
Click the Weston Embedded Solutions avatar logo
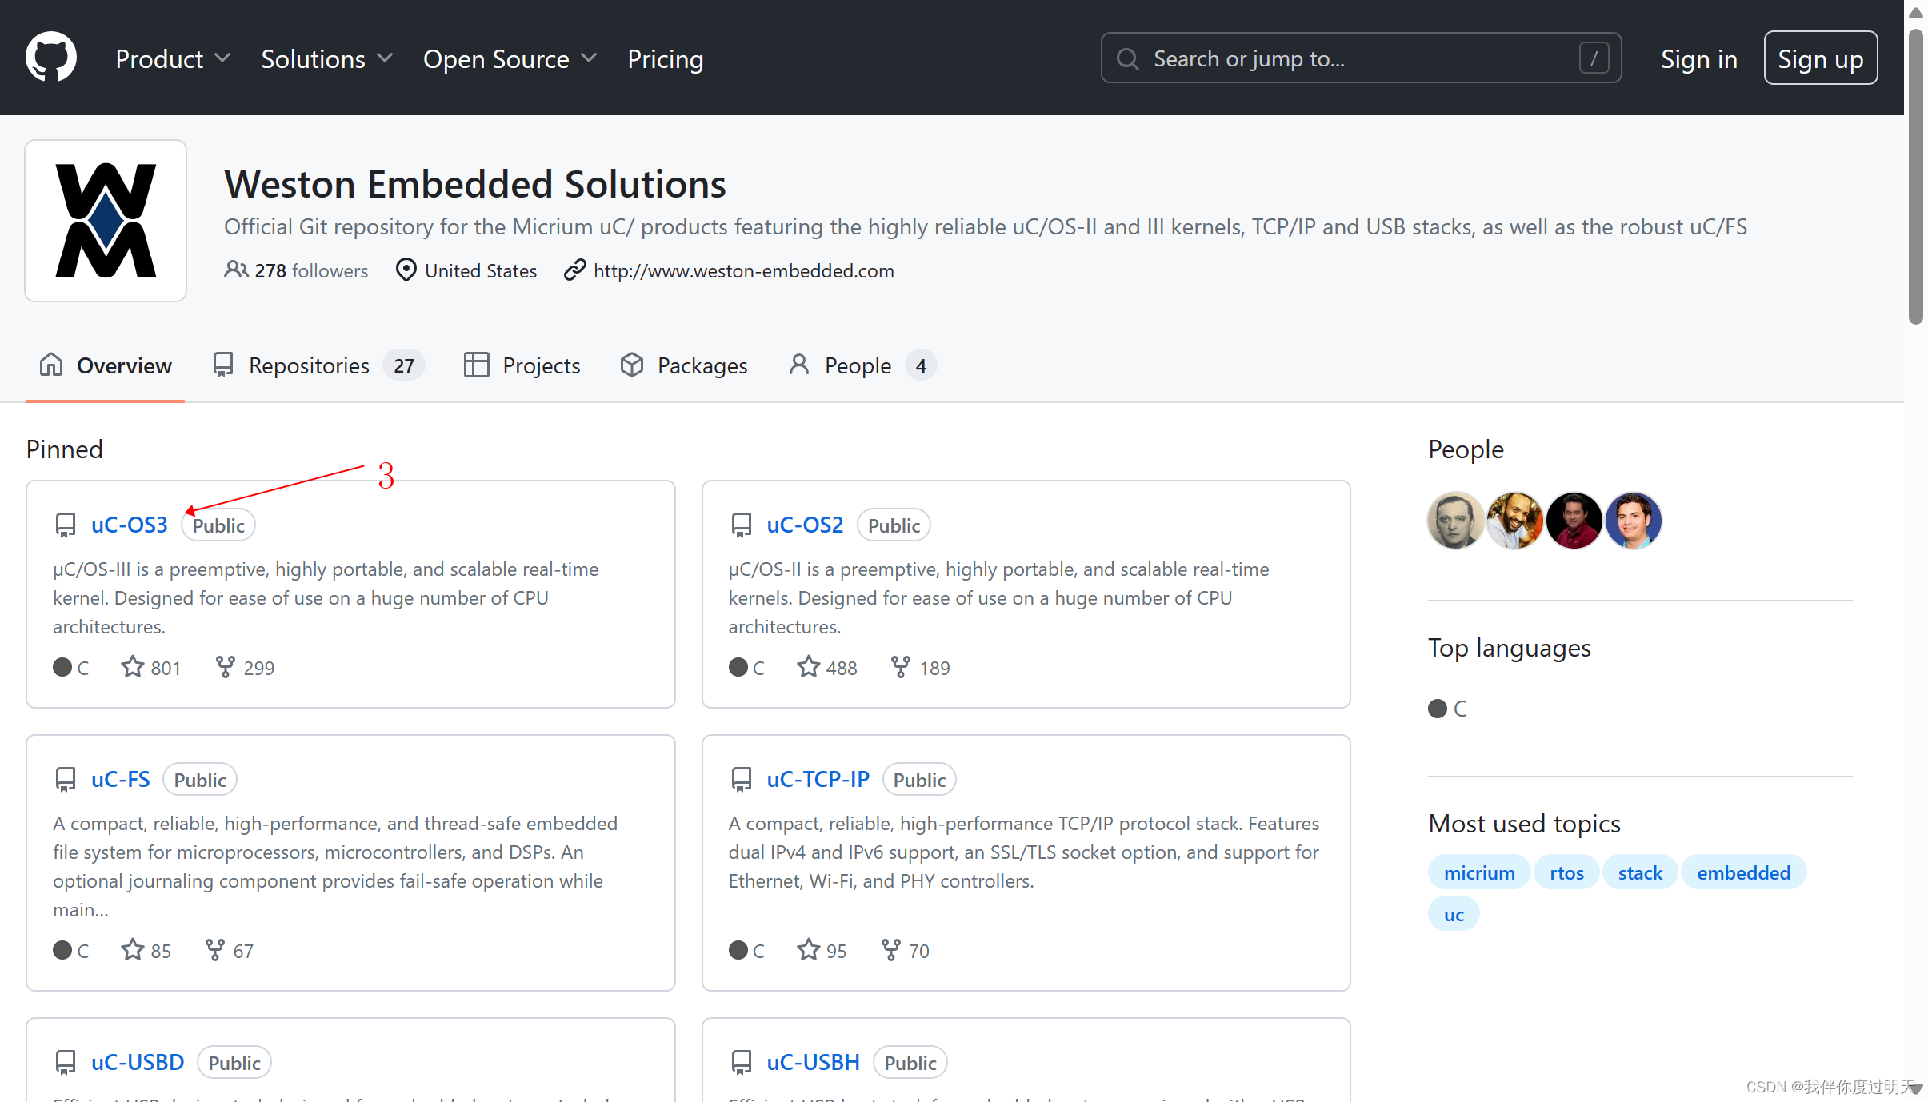point(106,221)
